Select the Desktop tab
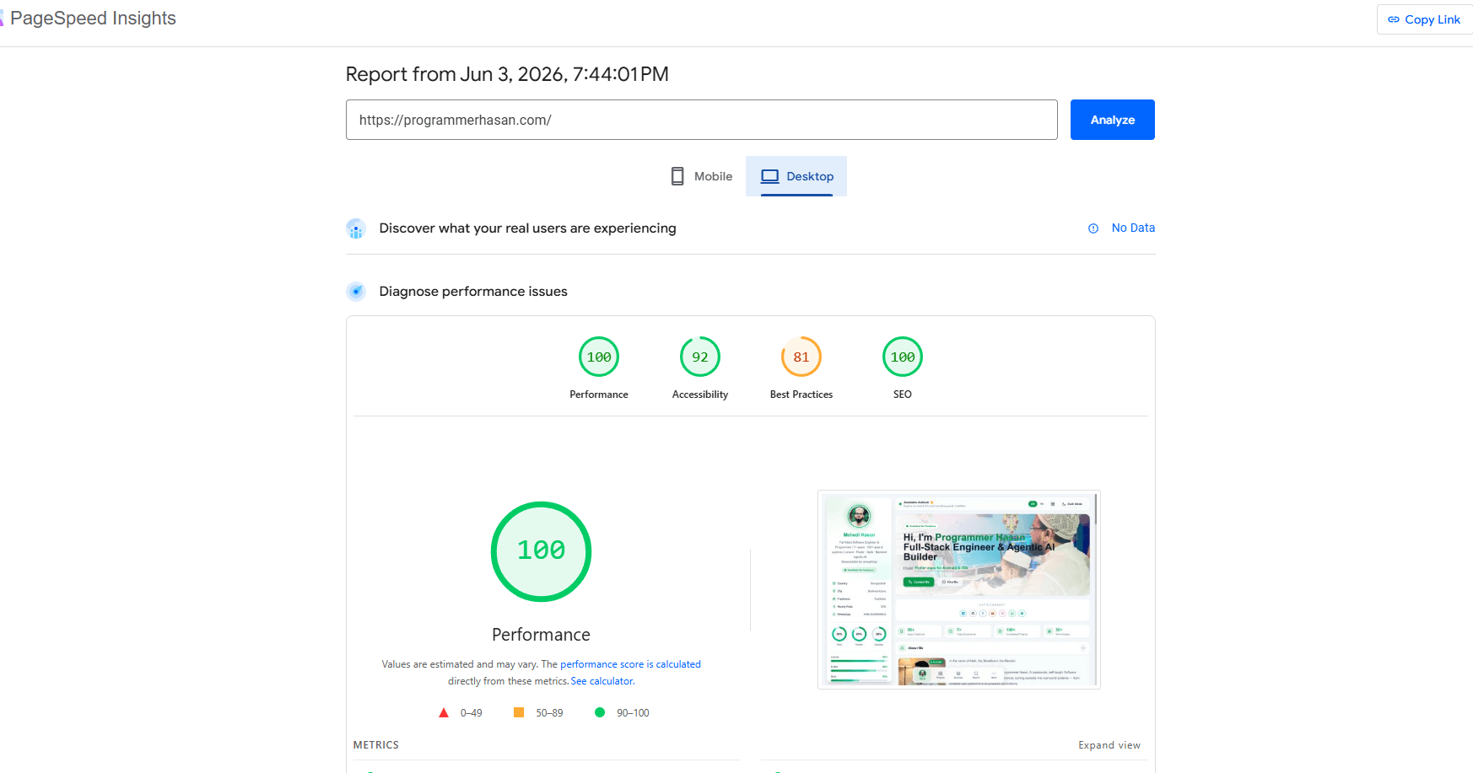This screenshot has width=1473, height=773. tap(796, 176)
